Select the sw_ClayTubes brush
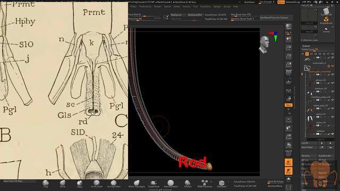Image resolution: width=340 pixels, height=191 pixels. (114, 184)
